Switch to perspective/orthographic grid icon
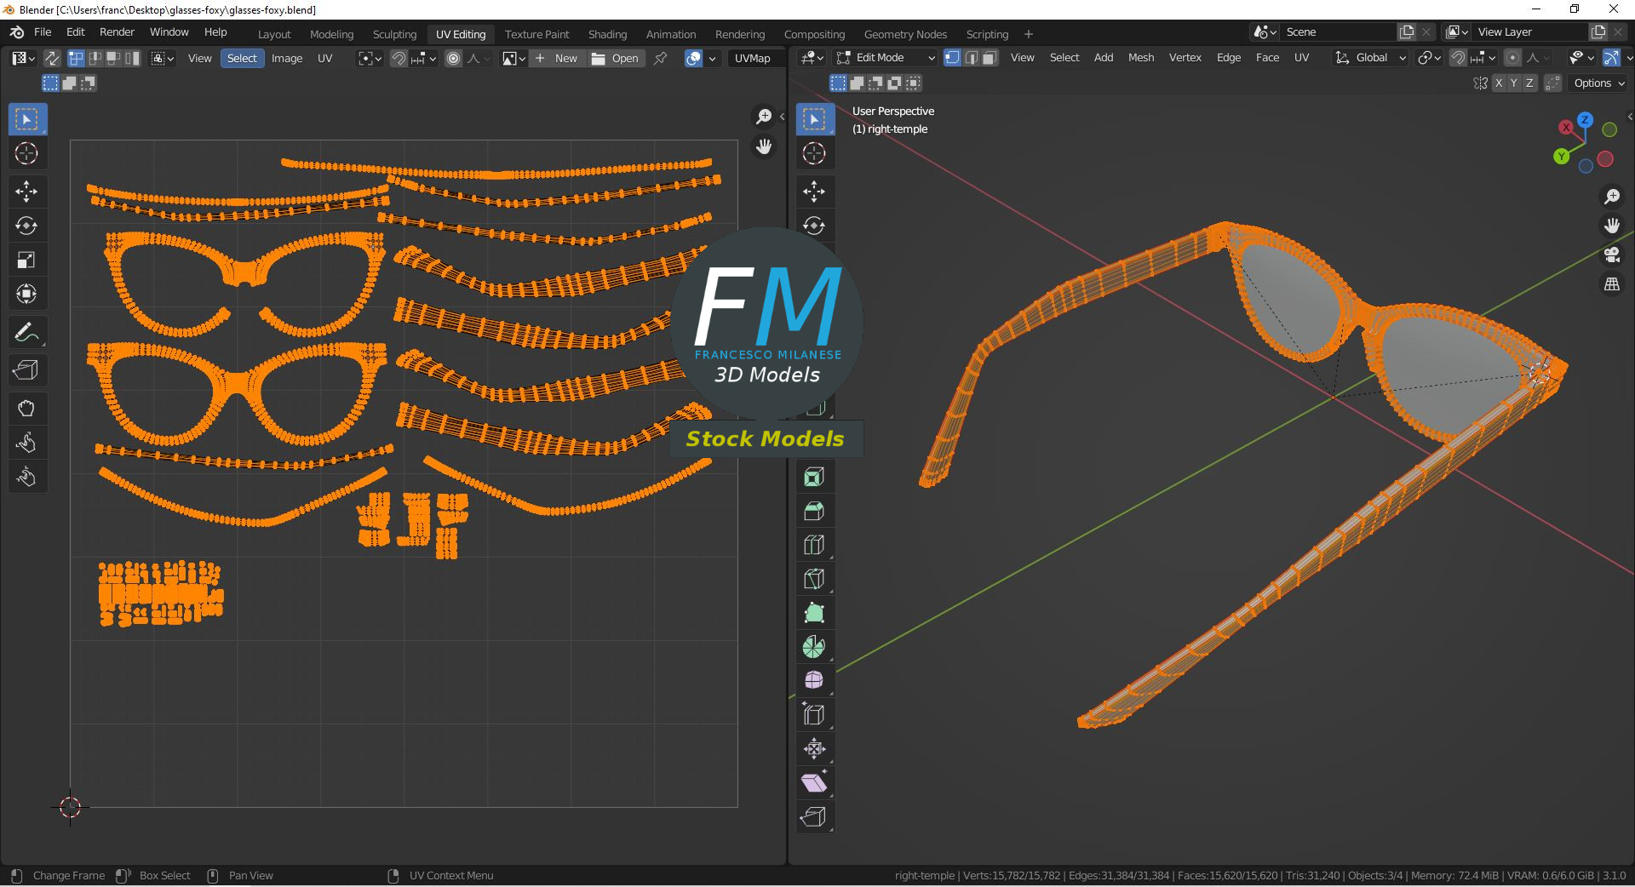1635x887 pixels. pyautogui.click(x=1611, y=284)
